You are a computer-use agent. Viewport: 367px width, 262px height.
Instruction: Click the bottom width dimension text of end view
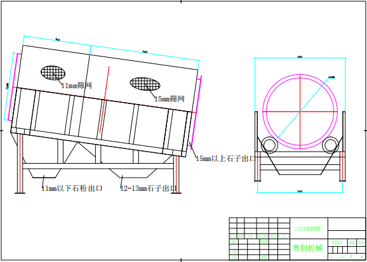[x=300, y=192]
